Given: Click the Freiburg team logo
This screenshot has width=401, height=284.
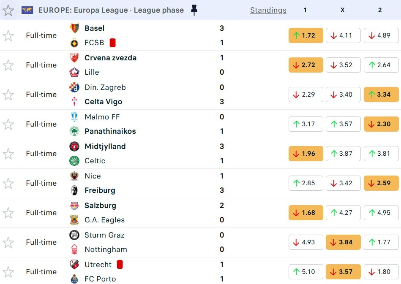Looking at the screenshot, I should 74,190.
